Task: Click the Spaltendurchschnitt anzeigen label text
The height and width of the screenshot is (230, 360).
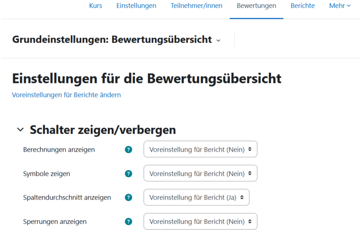Action: 67,197
